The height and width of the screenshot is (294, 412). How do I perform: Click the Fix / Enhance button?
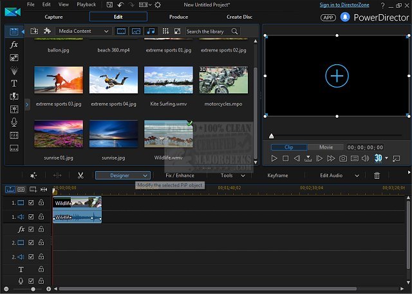coord(180,175)
